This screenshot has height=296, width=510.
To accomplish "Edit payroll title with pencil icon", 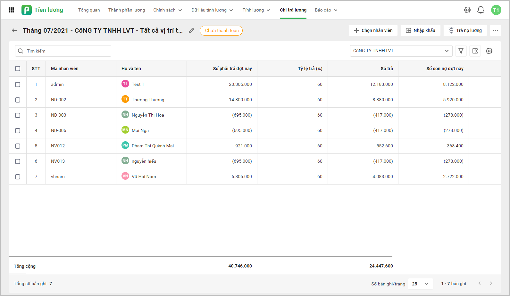I will click(191, 30).
